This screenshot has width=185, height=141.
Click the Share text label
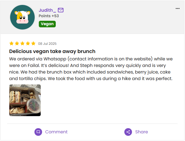click(142, 132)
